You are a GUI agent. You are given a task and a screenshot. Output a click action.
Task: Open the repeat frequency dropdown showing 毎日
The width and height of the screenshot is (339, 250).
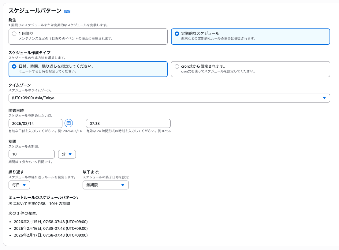[19, 185]
